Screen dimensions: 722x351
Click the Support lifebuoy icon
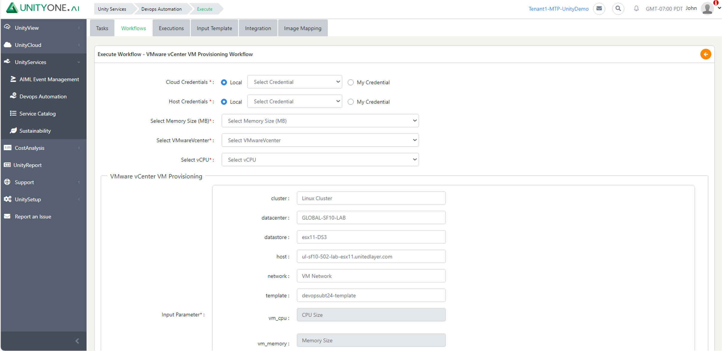pos(7,182)
